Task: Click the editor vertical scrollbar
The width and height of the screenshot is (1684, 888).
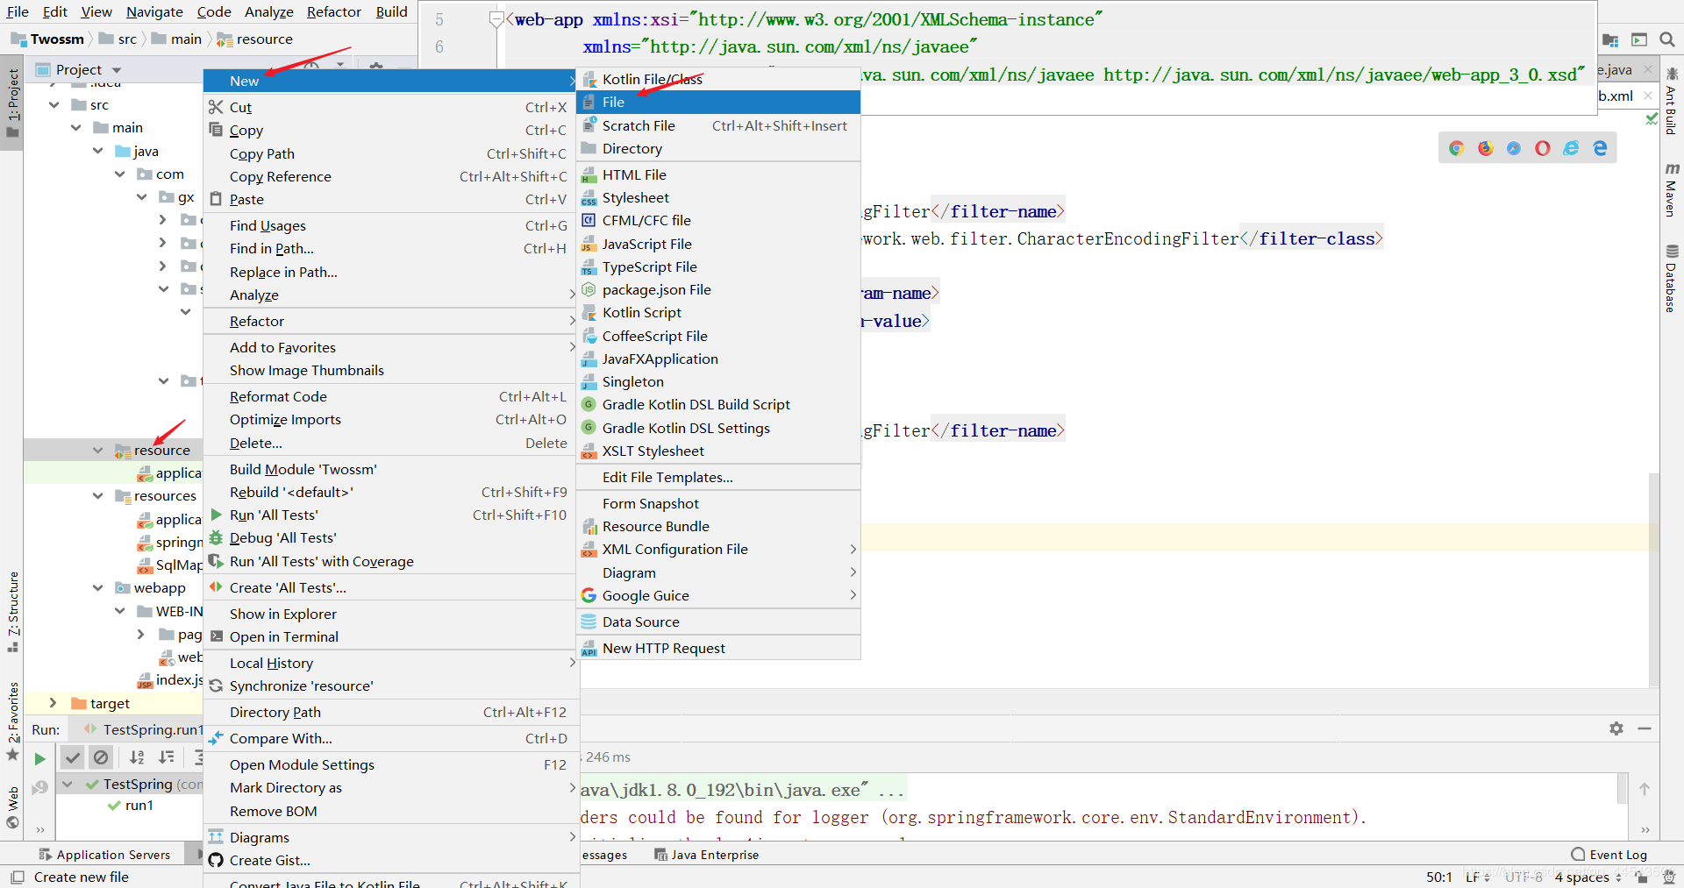Action: (1653, 579)
